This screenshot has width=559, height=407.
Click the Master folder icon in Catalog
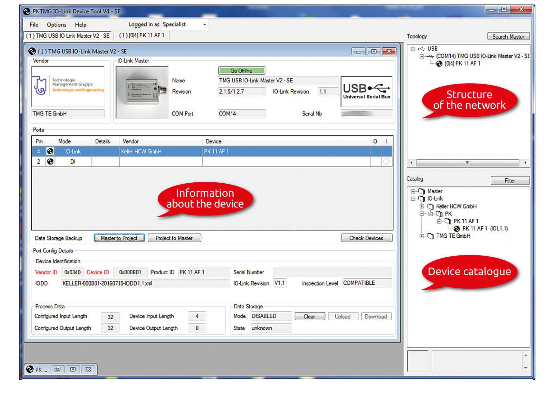pyautogui.click(x=421, y=191)
